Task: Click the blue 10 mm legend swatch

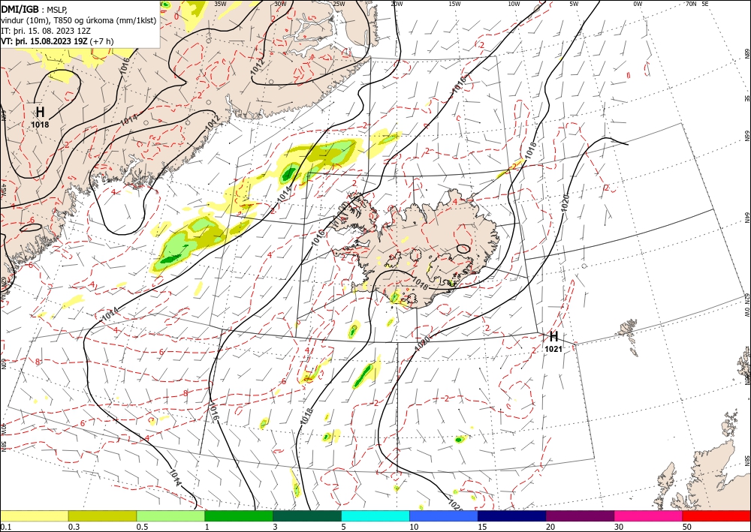Action: (444, 515)
